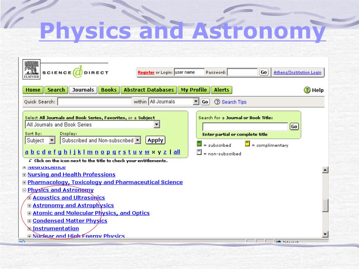This screenshot has height=269, width=359.
Task: Run Quick Search with Go button
Action: pos(205,102)
